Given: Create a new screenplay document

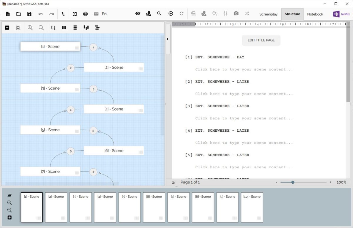Looking at the screenshot, I should click(8, 14).
